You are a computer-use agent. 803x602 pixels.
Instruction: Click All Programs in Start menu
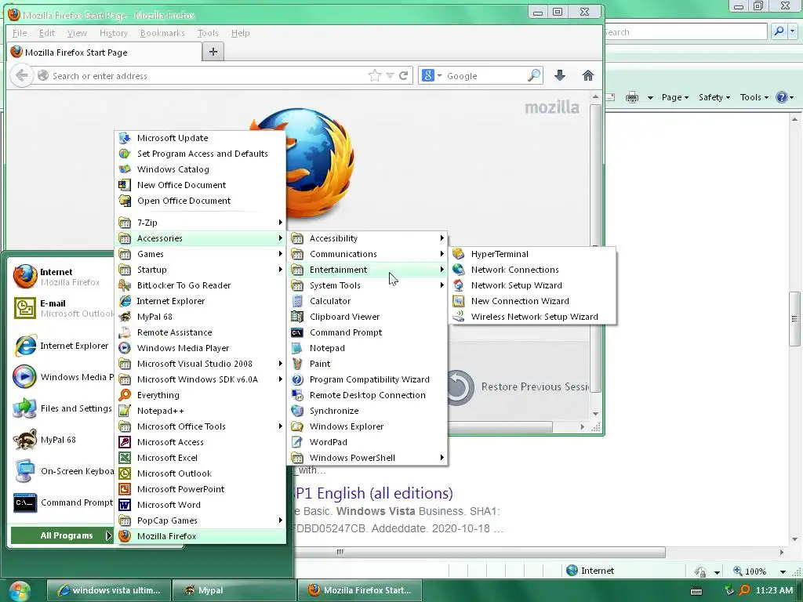[x=62, y=535]
